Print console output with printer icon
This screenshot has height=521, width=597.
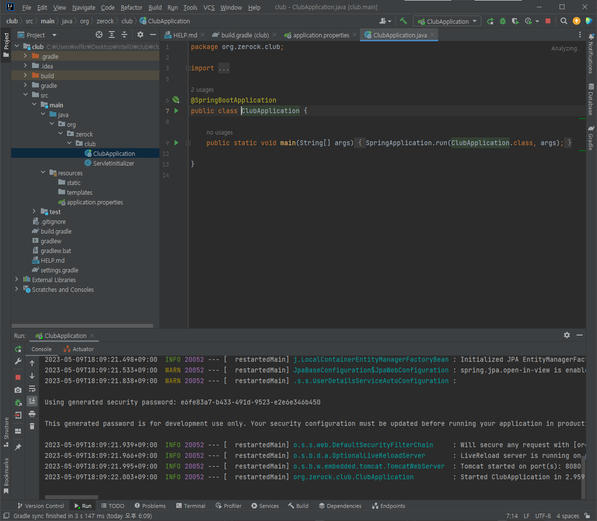pyautogui.click(x=32, y=414)
